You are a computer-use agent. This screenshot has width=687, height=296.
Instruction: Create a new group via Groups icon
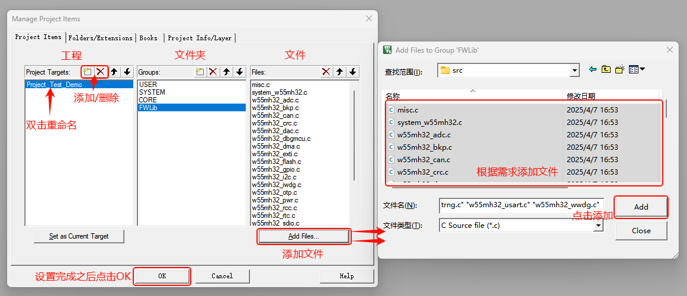coord(200,72)
